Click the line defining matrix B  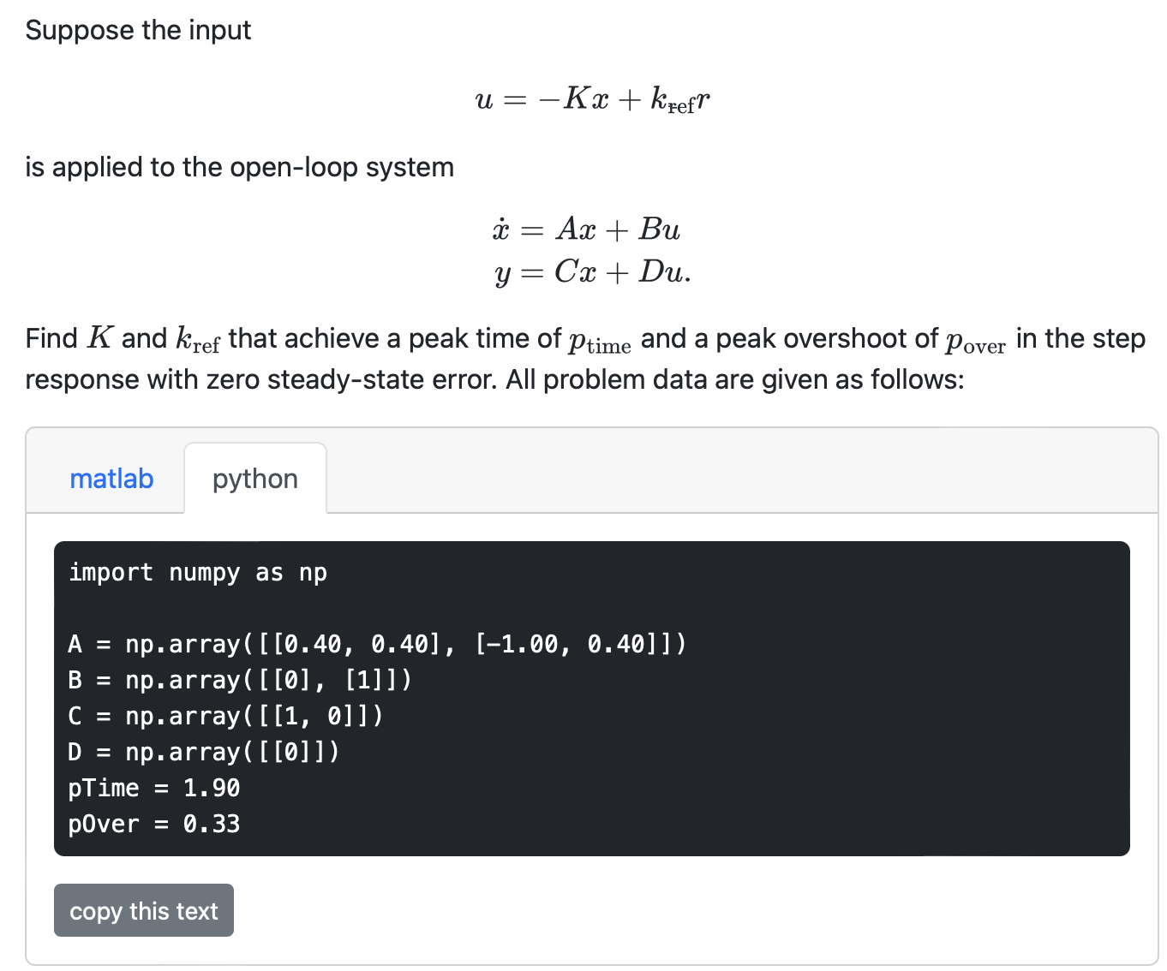click(240, 680)
